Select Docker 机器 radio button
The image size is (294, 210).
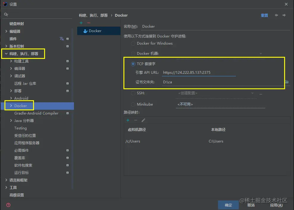[133, 54]
